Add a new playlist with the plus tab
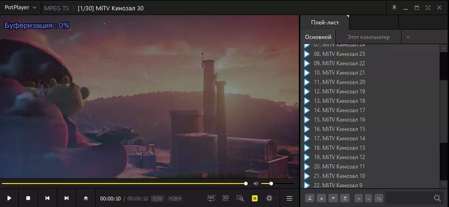This screenshot has width=449, height=207. (408, 37)
